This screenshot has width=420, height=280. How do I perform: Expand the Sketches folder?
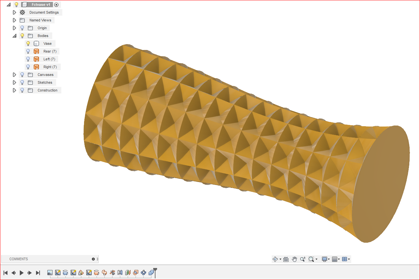14,82
